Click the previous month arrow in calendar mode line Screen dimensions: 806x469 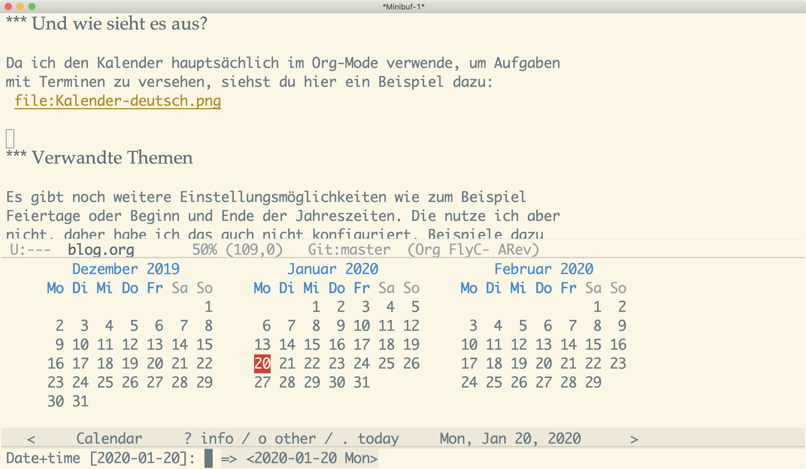(31, 439)
